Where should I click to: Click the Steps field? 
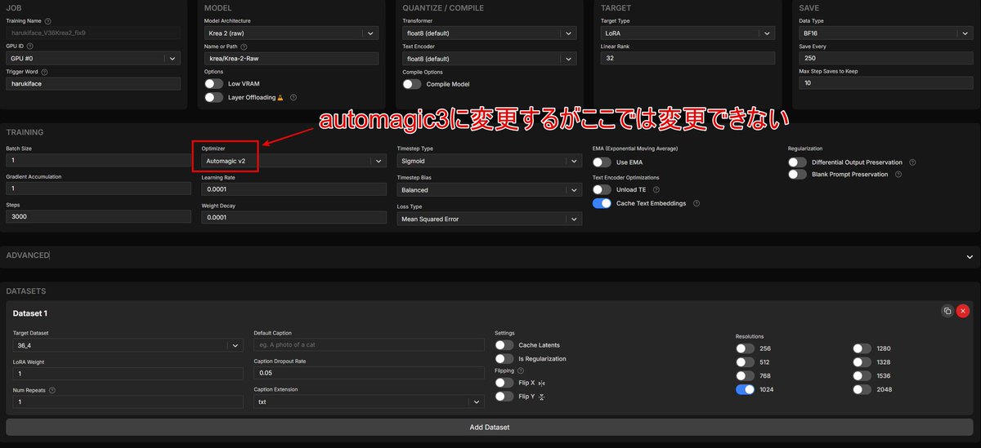coord(98,217)
